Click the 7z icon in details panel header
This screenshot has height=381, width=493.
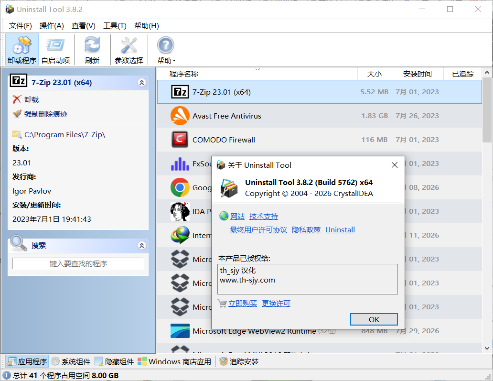19,80
